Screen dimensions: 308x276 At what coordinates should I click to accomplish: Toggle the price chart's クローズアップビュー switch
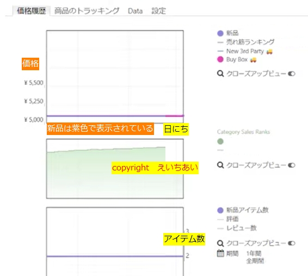click(x=292, y=73)
